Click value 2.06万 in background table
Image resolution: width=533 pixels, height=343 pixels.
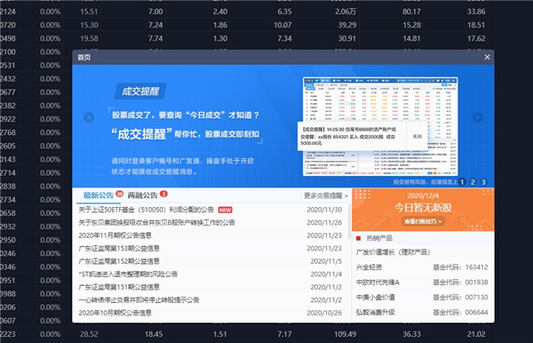click(x=346, y=12)
